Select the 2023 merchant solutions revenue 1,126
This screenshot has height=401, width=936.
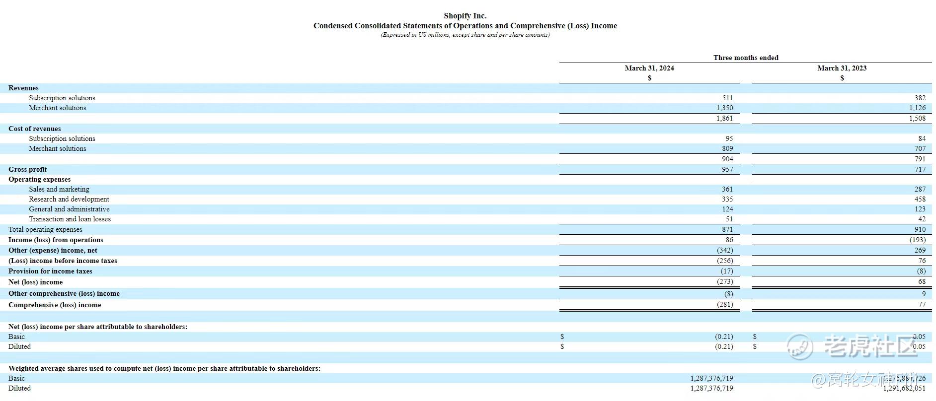918,108
